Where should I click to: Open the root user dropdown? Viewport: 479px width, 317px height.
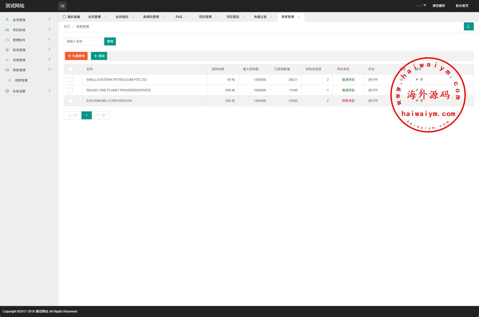pyautogui.click(x=421, y=6)
